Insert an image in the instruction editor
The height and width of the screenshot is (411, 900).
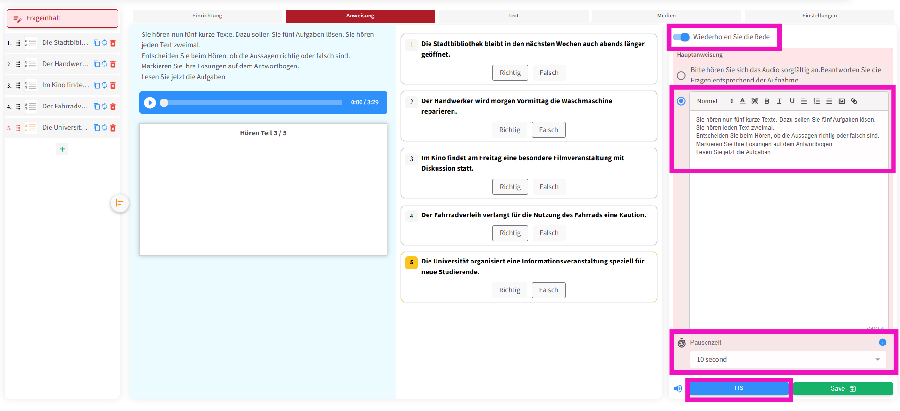pos(841,101)
